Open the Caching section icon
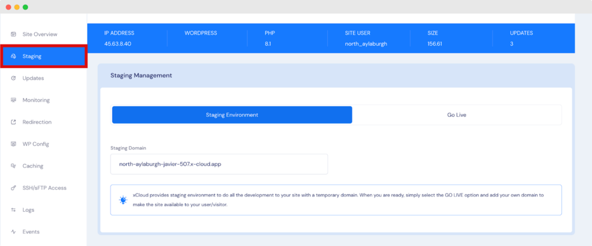Screen dimensions: 592x246 [x=13, y=166]
